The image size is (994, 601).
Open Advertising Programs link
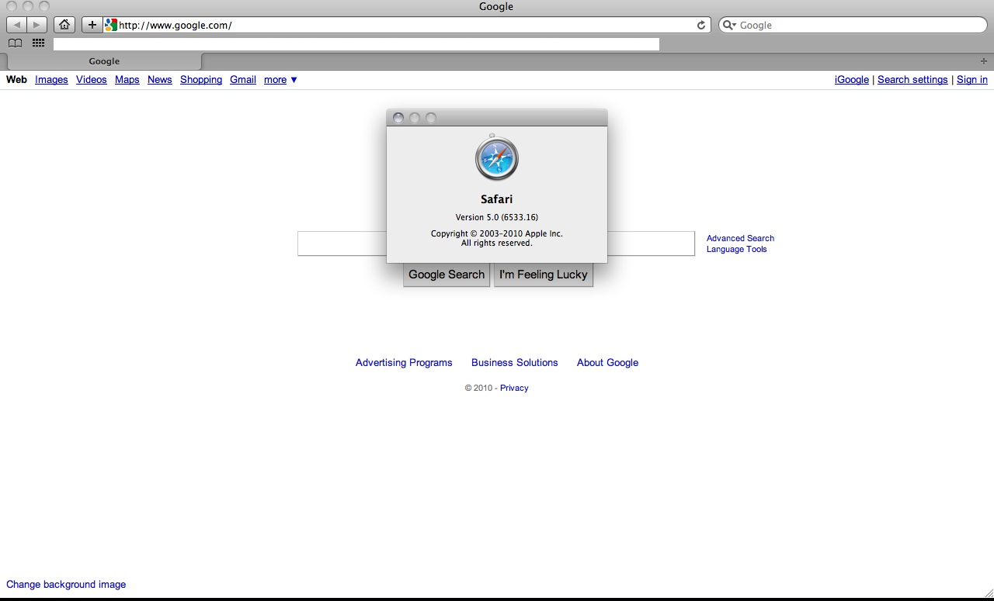[404, 362]
